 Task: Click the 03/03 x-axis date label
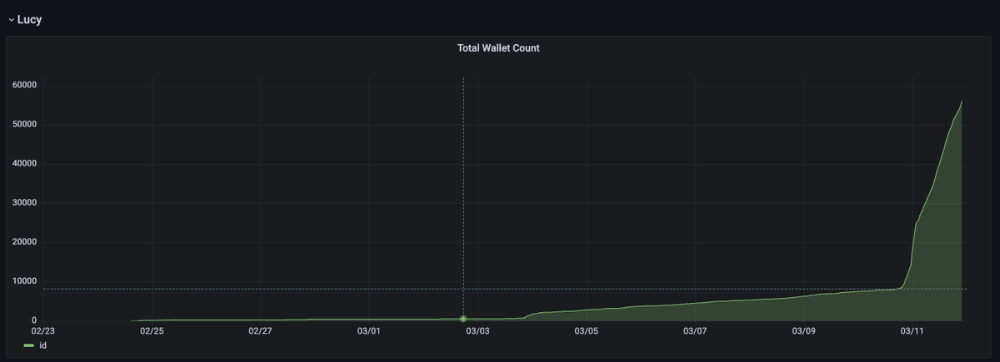tap(477, 331)
